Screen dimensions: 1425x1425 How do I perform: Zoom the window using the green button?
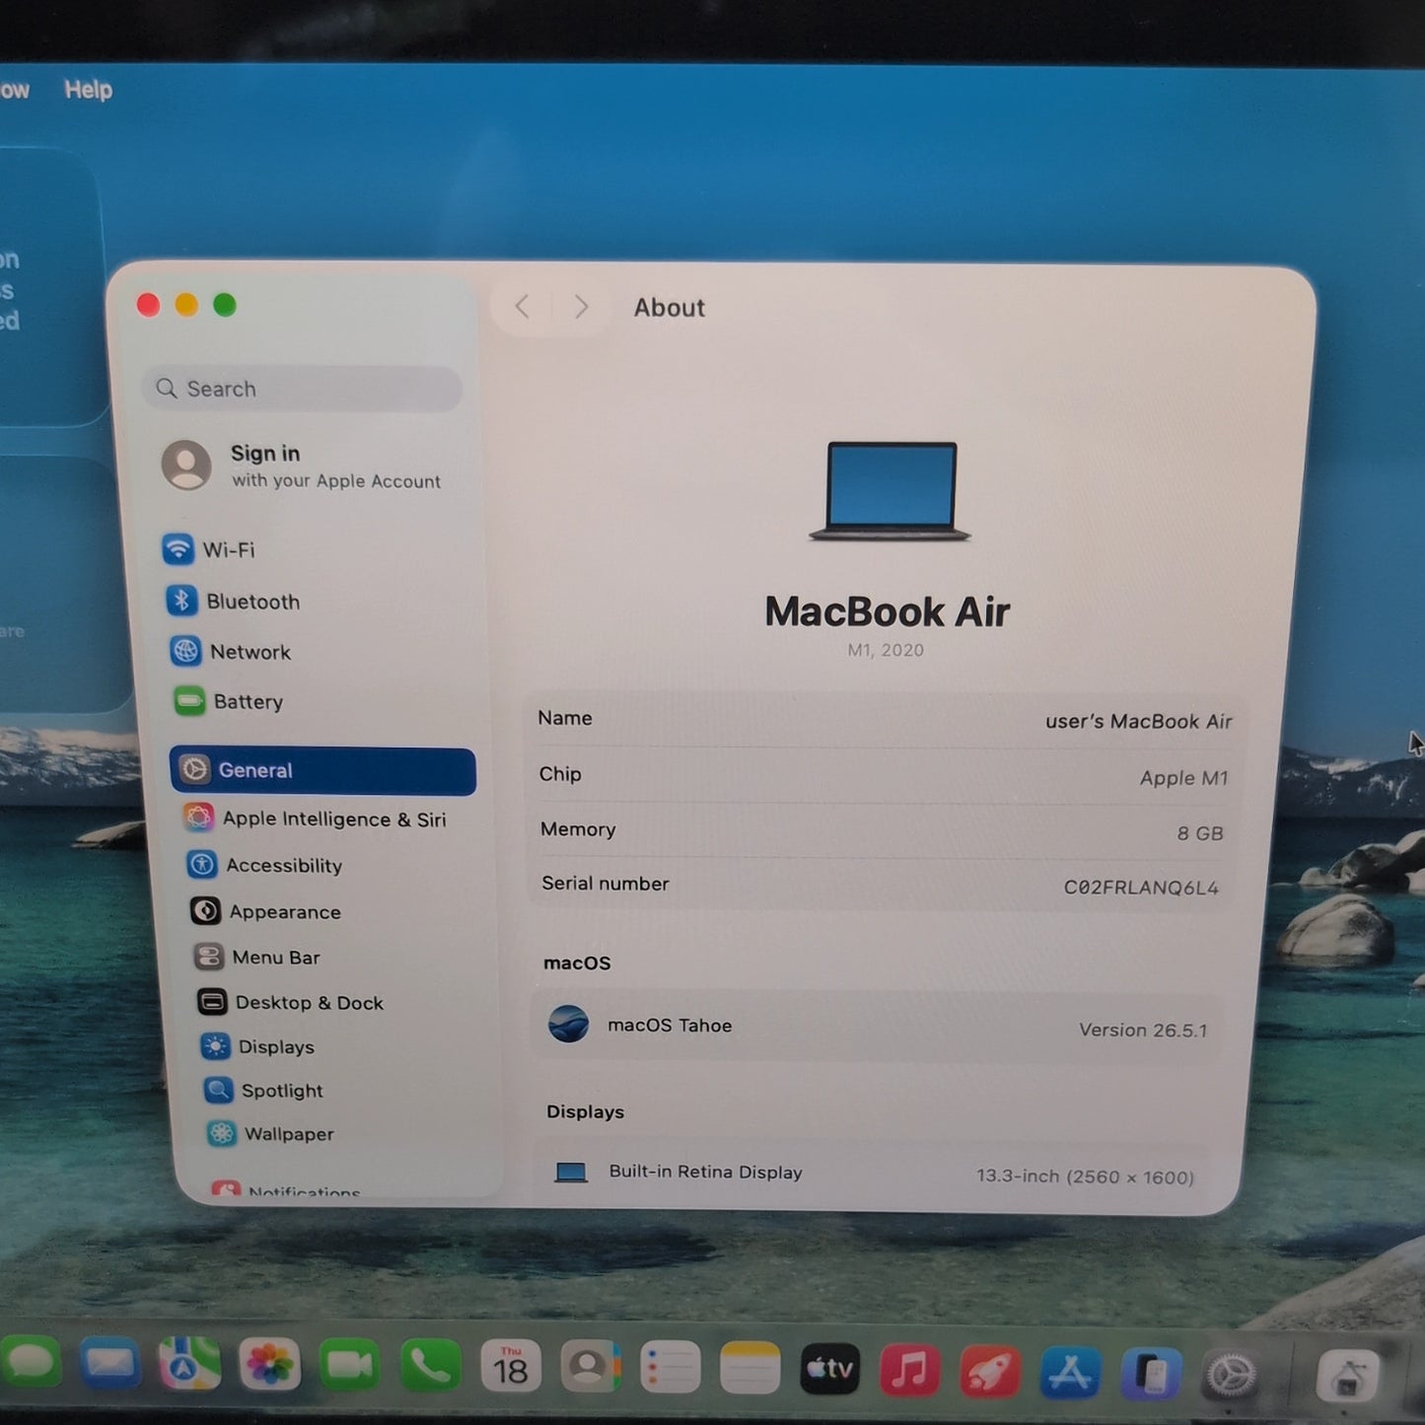click(225, 305)
